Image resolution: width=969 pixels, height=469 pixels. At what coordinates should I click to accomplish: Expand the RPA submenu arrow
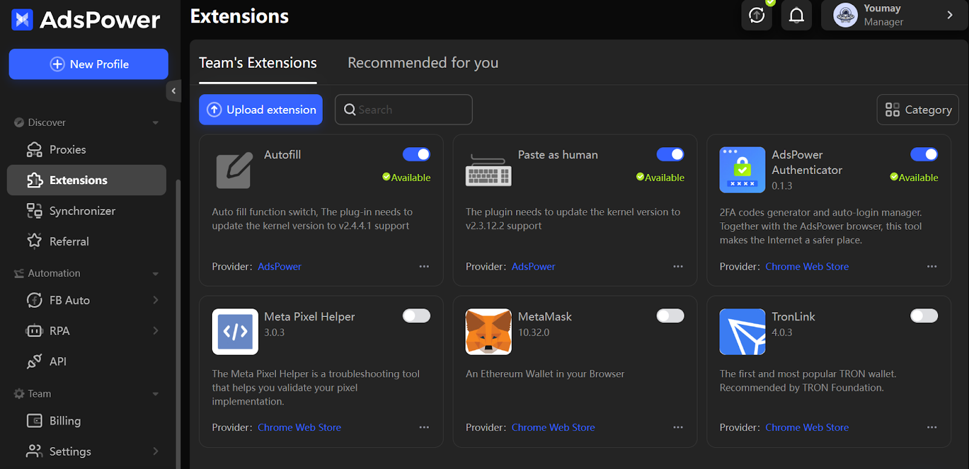tap(156, 331)
